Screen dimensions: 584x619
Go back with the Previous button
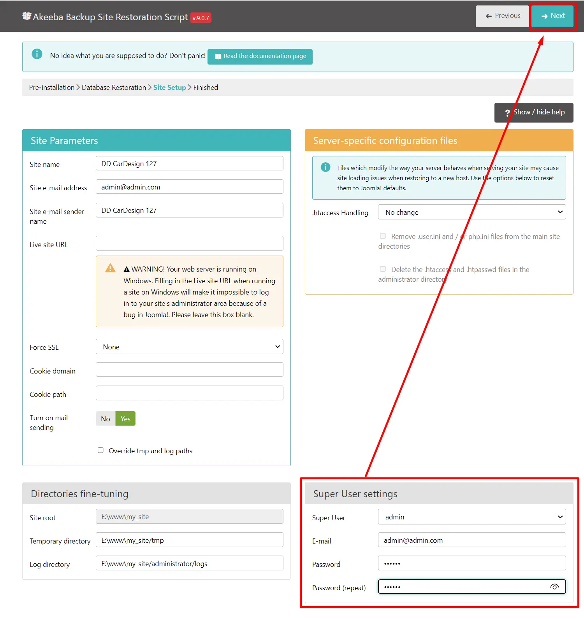(x=502, y=16)
